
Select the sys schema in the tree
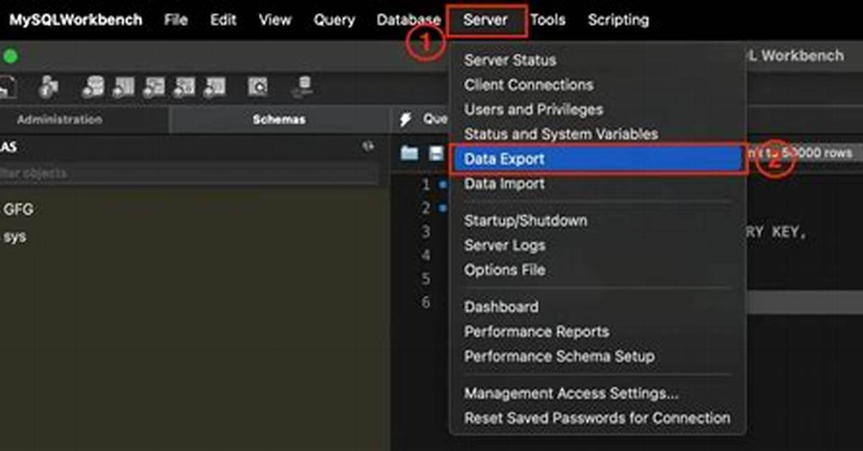tap(14, 237)
